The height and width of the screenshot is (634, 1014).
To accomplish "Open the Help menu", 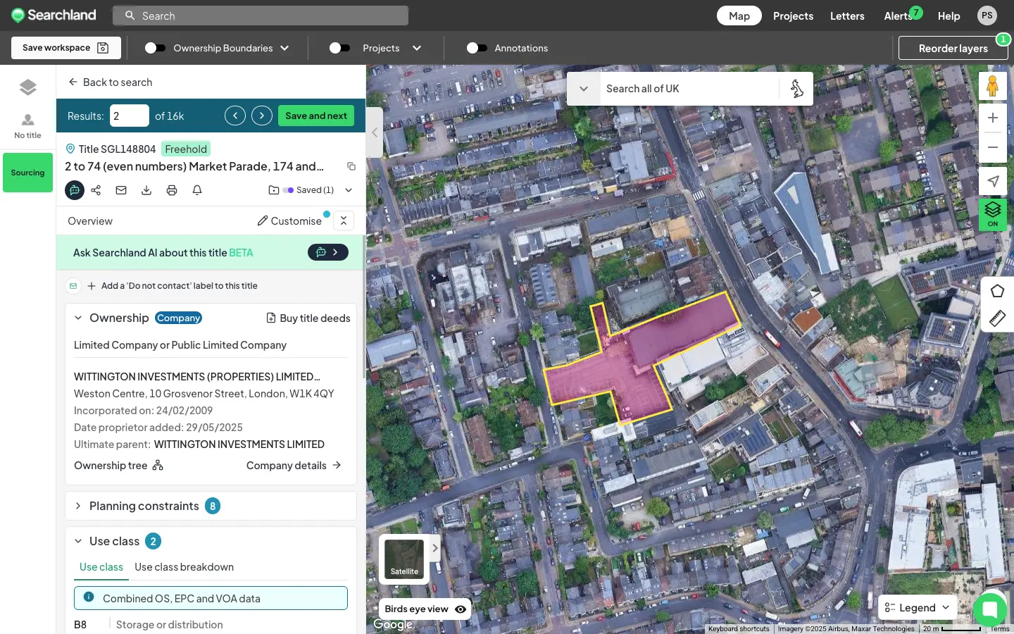I will coord(949,15).
